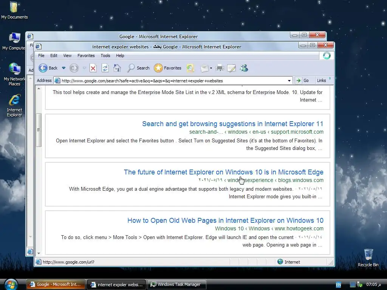Image resolution: width=387 pixels, height=290 pixels.
Task: Click the IE page icon in status bar
Action: (38, 262)
